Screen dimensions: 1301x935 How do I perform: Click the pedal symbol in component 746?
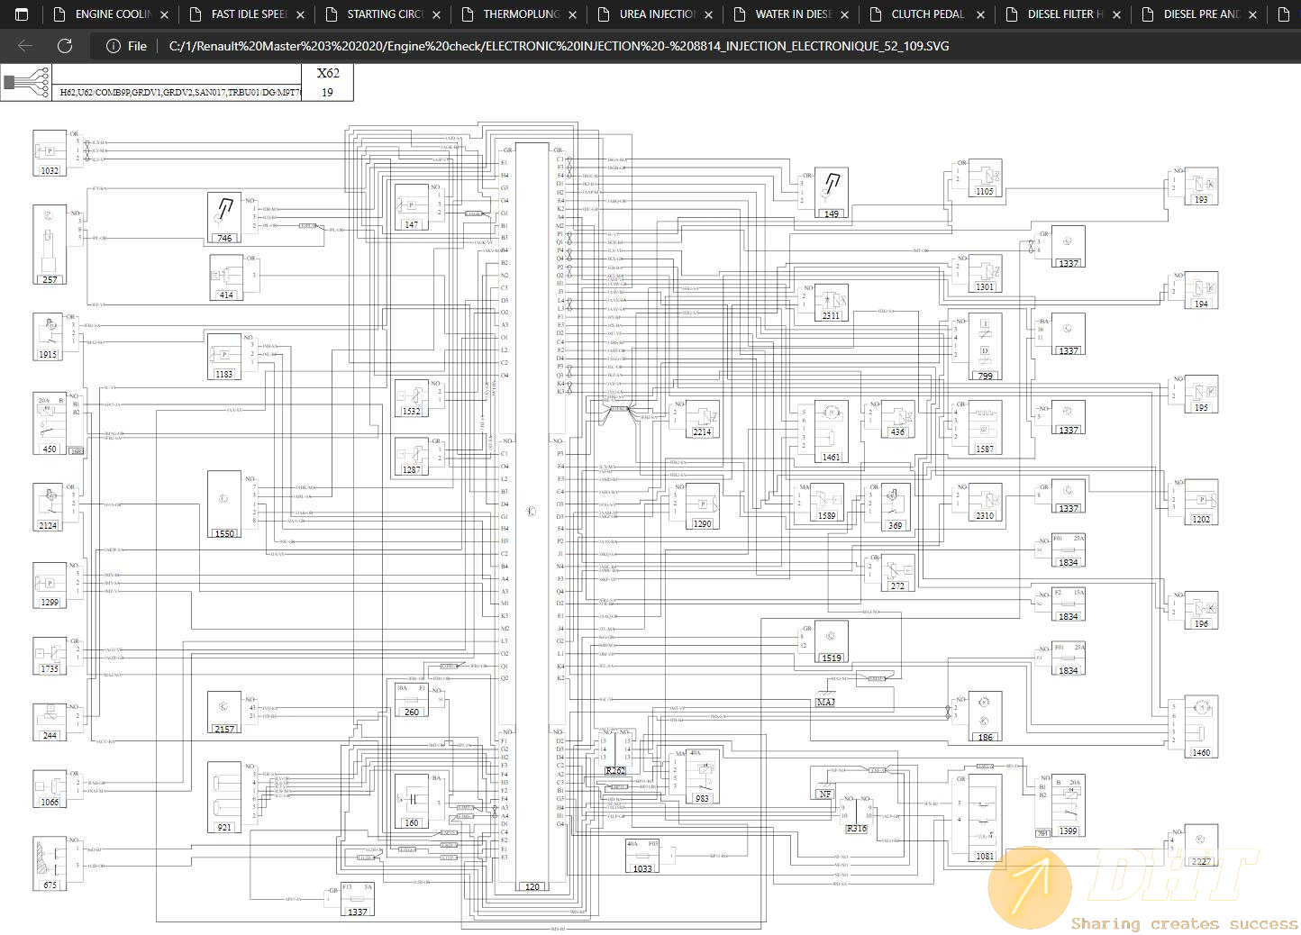pos(223,213)
